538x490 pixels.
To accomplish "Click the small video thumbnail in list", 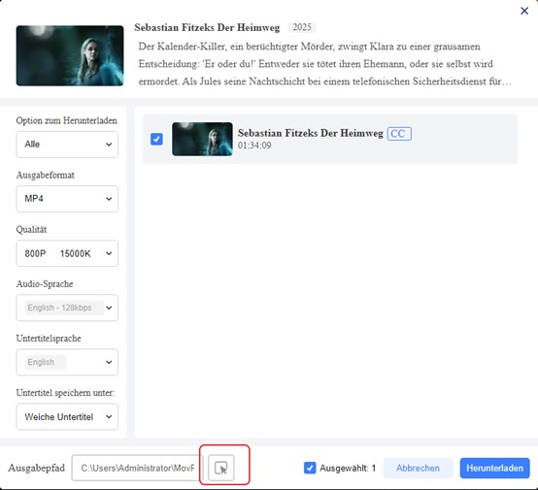I will click(x=202, y=139).
